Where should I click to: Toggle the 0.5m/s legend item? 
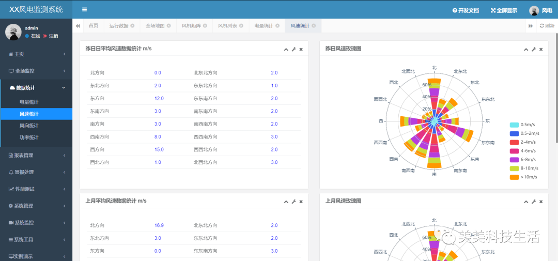tap(522, 125)
